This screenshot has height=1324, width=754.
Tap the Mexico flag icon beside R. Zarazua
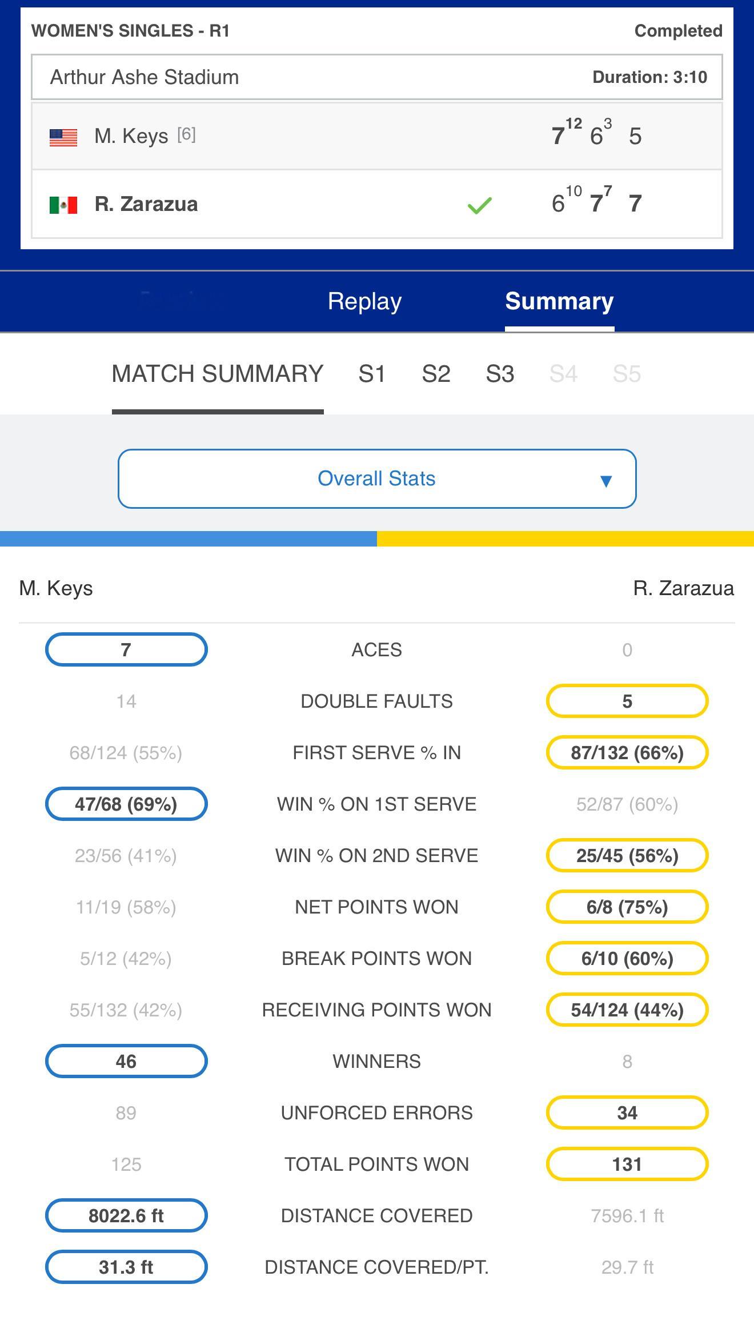(x=63, y=205)
